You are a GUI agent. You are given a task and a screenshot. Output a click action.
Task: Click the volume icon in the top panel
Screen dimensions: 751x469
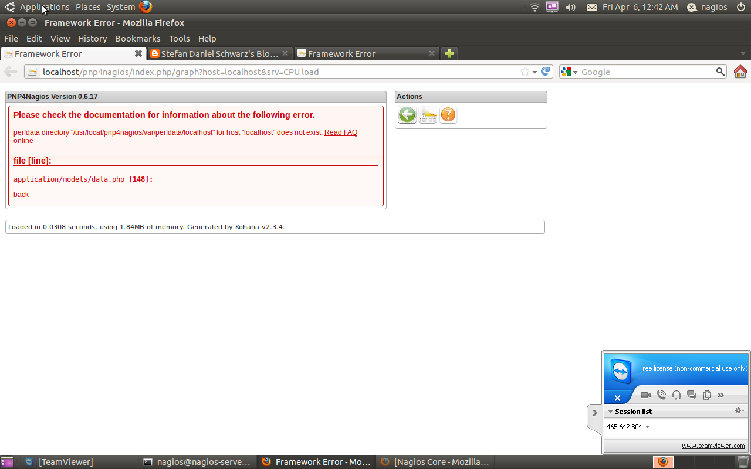(x=570, y=7)
